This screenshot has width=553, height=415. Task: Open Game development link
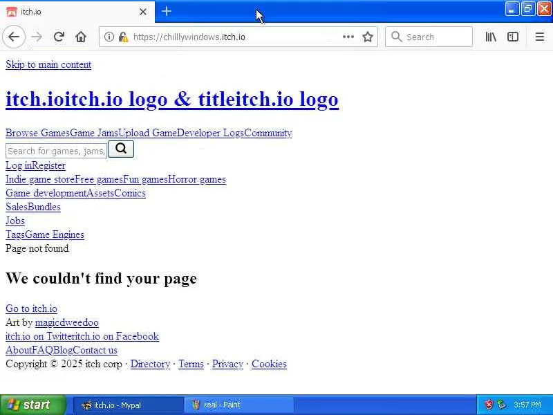(46, 193)
